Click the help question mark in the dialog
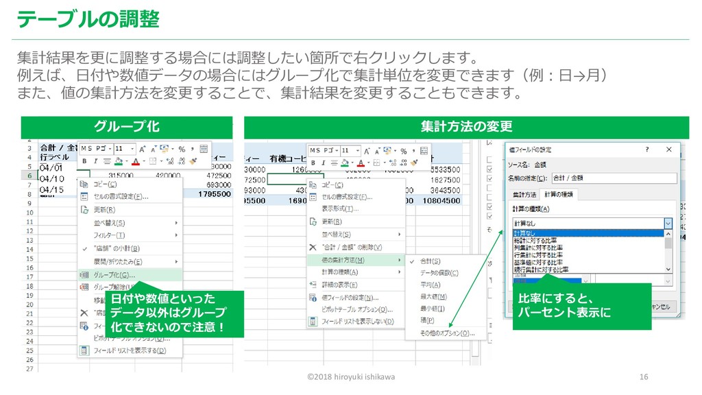Image resolution: width=702 pixels, height=395 pixels. 647,149
